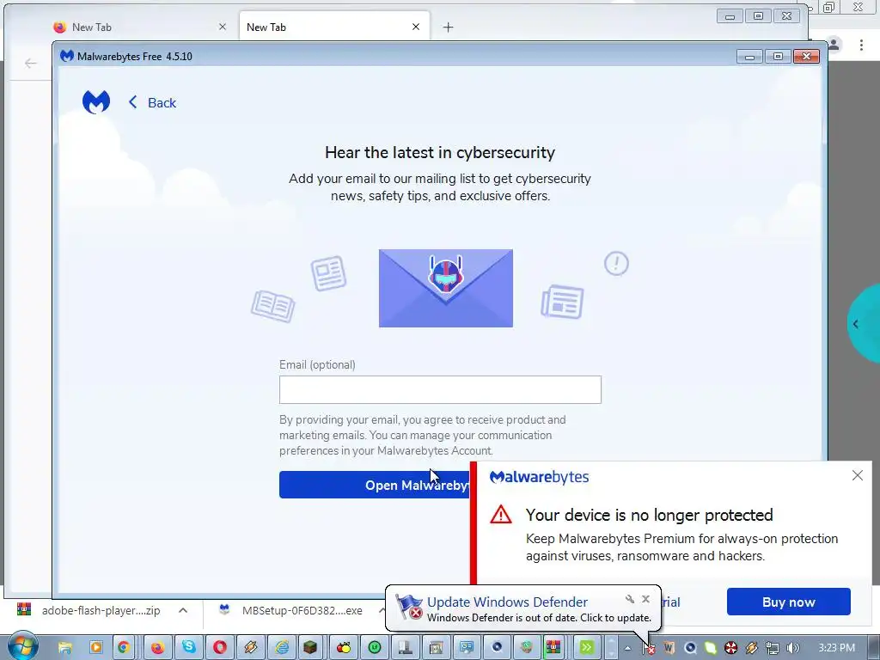Close the Windows Defender balloon tip

pos(645,599)
